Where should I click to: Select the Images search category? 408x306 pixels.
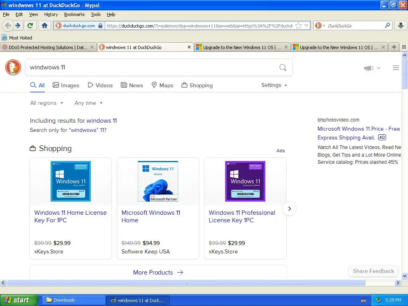click(66, 85)
